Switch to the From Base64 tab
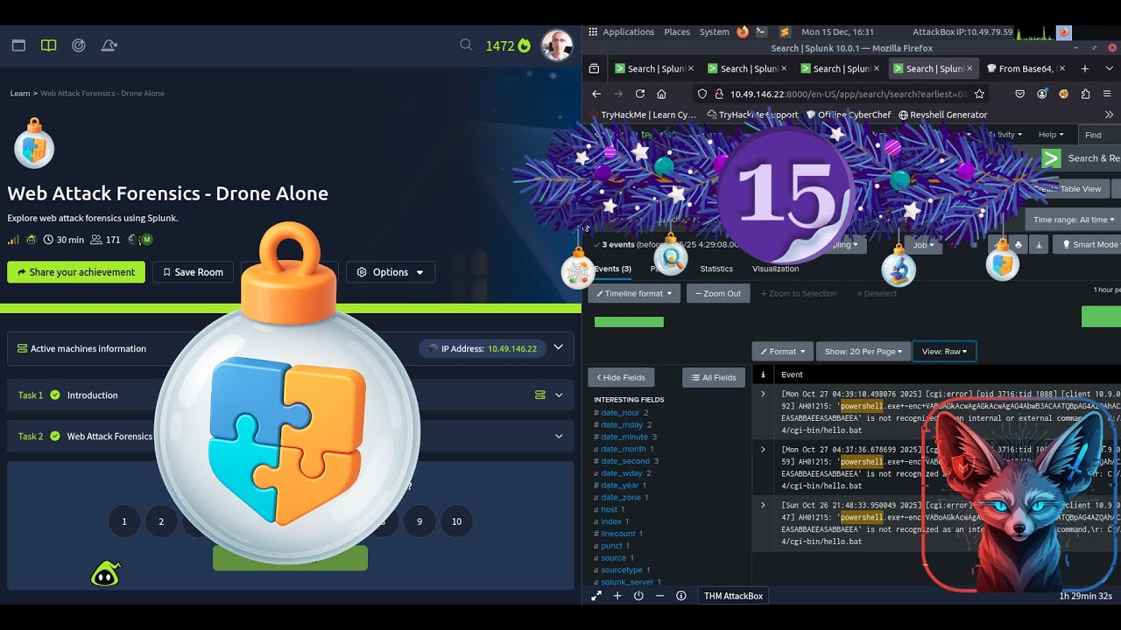Image resolution: width=1121 pixels, height=630 pixels. (x=1026, y=68)
